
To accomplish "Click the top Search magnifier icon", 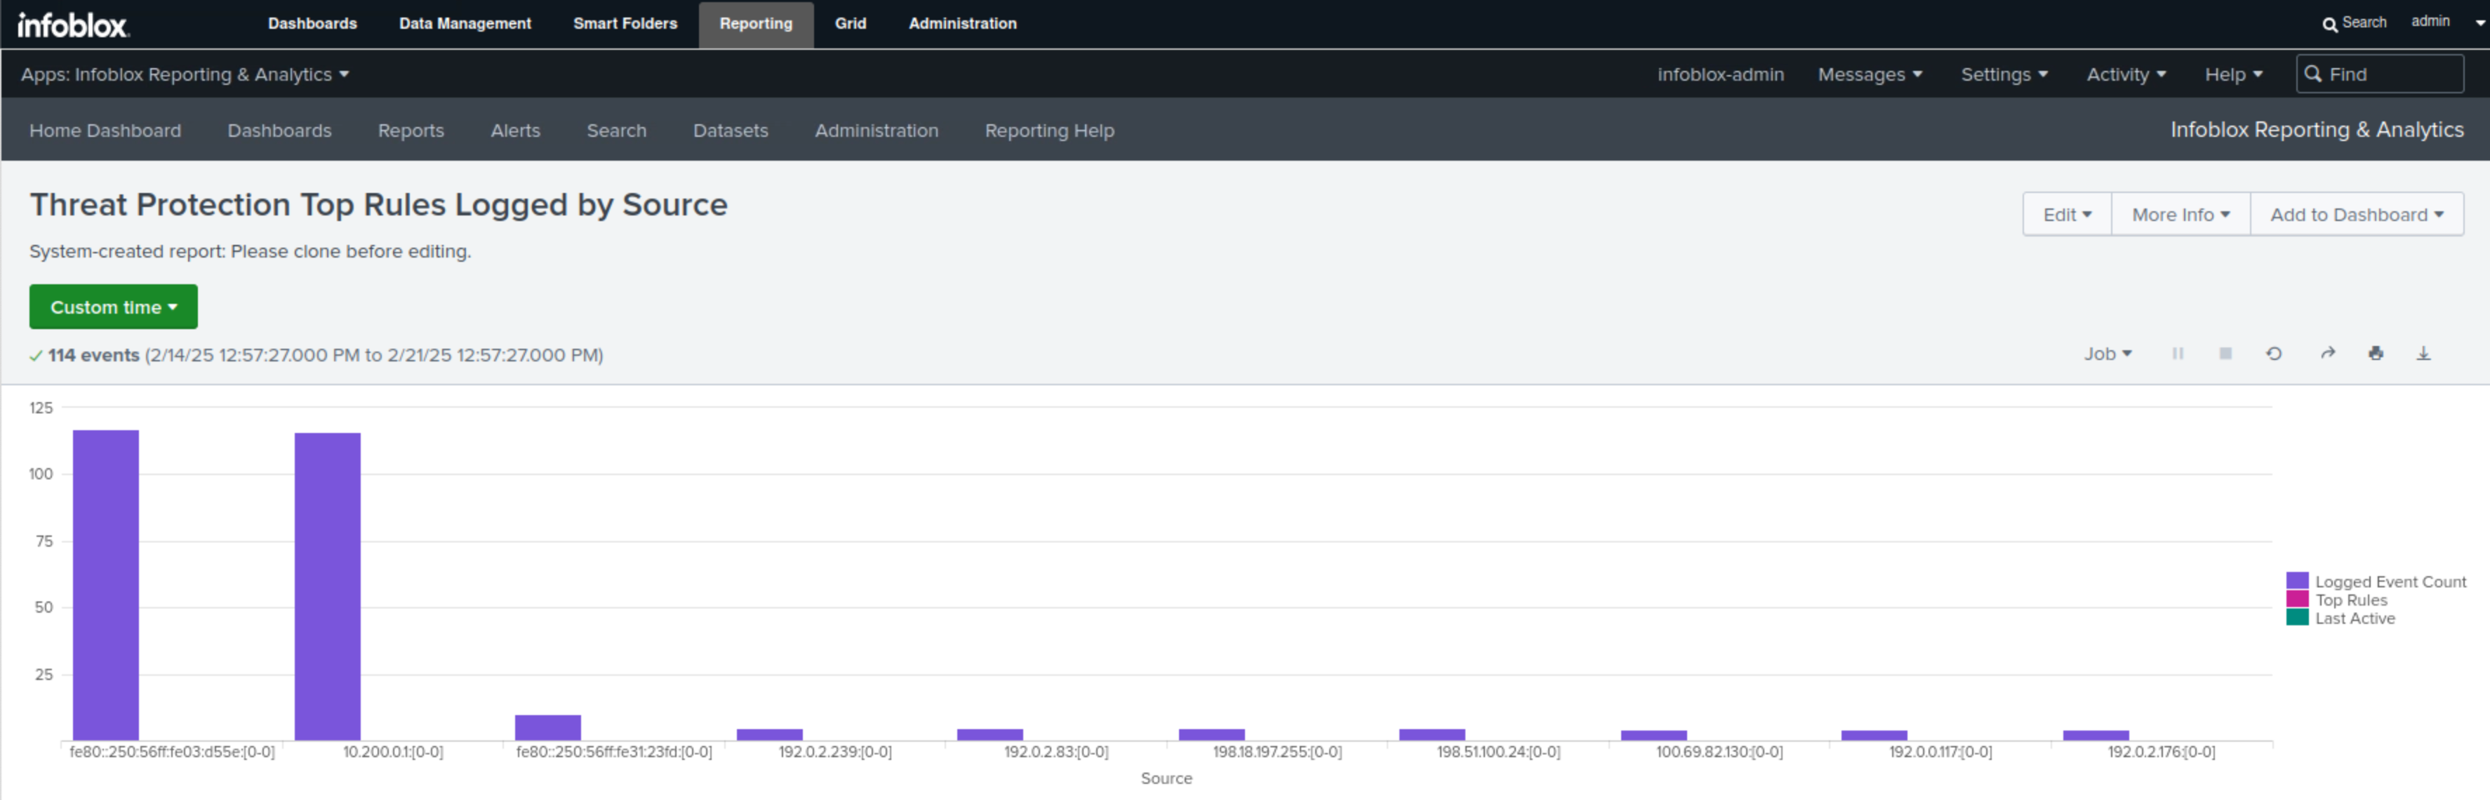I will click(2329, 24).
